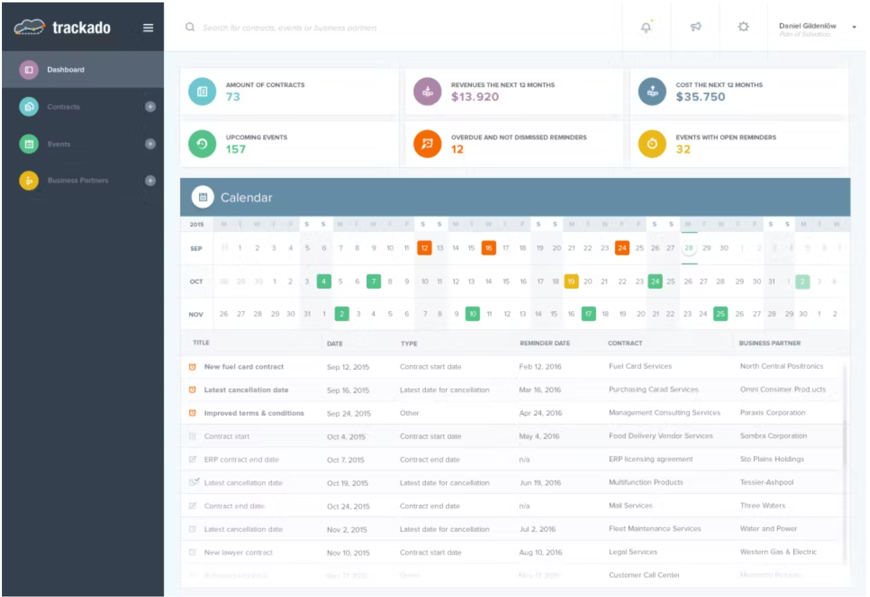
Task: Select Dashboard in the sidebar menu
Action: (x=65, y=69)
